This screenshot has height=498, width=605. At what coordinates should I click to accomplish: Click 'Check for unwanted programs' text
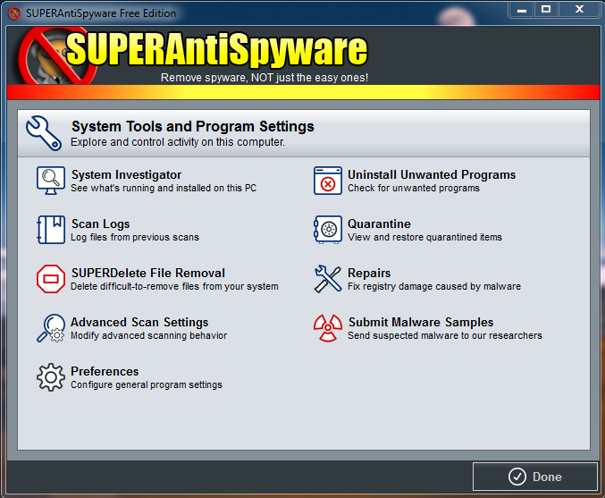tap(413, 188)
